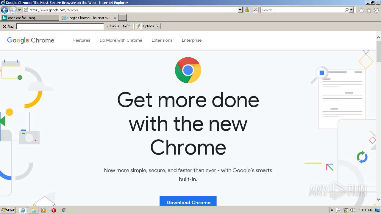Image resolution: width=381 pixels, height=214 pixels.
Task: Switch to the 'open eot file - Bing' tab
Action: click(x=30, y=18)
